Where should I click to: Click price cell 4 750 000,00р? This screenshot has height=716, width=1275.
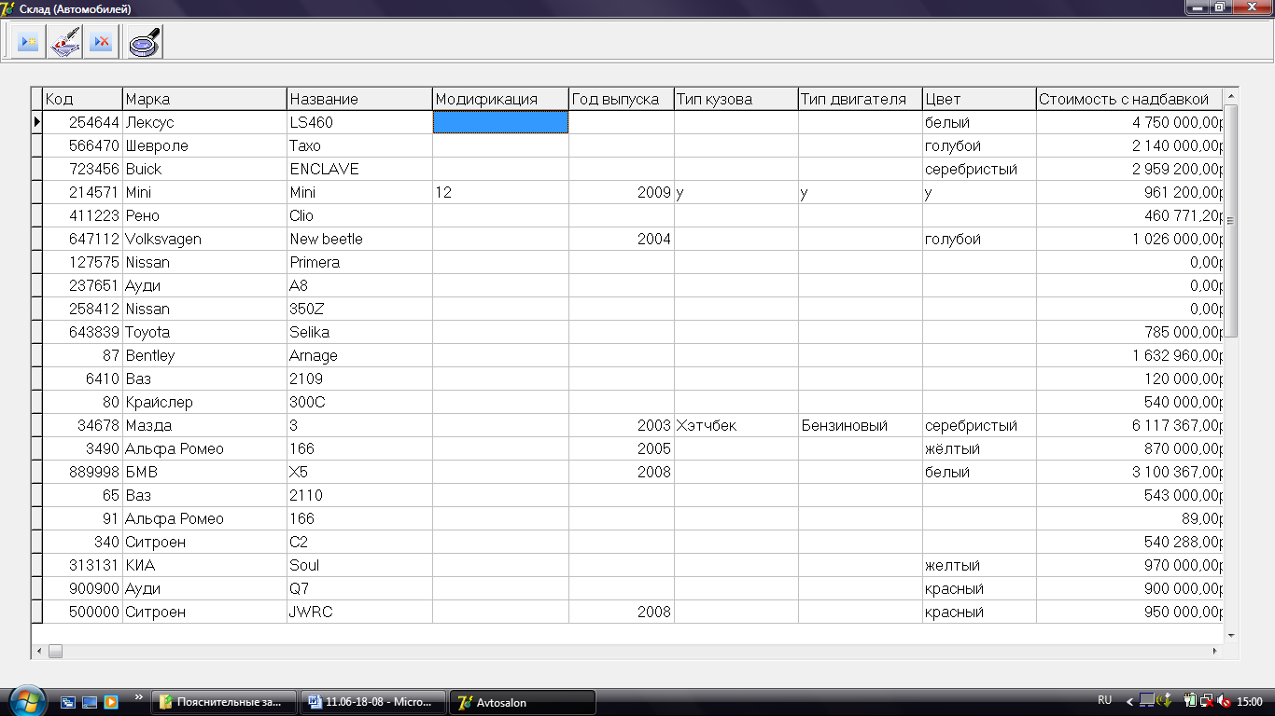pos(1129,122)
